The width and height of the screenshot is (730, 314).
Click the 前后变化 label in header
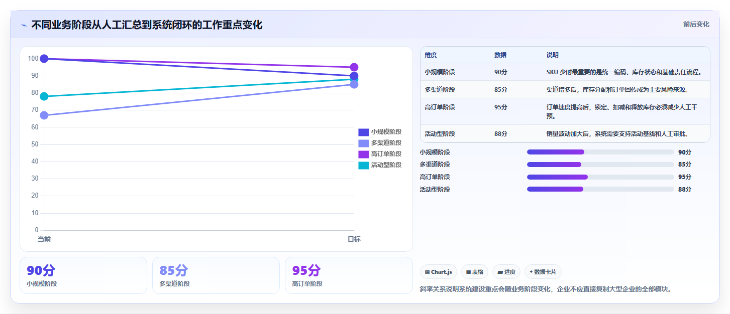click(696, 24)
